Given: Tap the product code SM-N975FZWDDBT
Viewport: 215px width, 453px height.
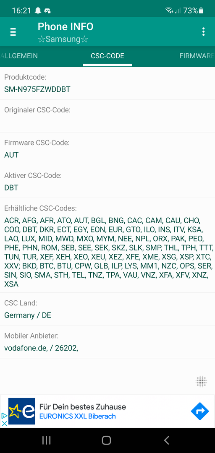Looking at the screenshot, I should click(x=37, y=89).
